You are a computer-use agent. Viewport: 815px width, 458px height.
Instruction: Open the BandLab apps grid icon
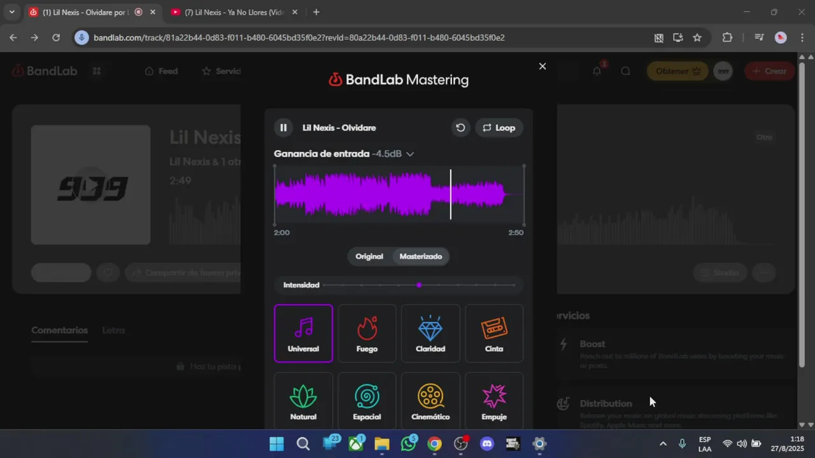97,71
